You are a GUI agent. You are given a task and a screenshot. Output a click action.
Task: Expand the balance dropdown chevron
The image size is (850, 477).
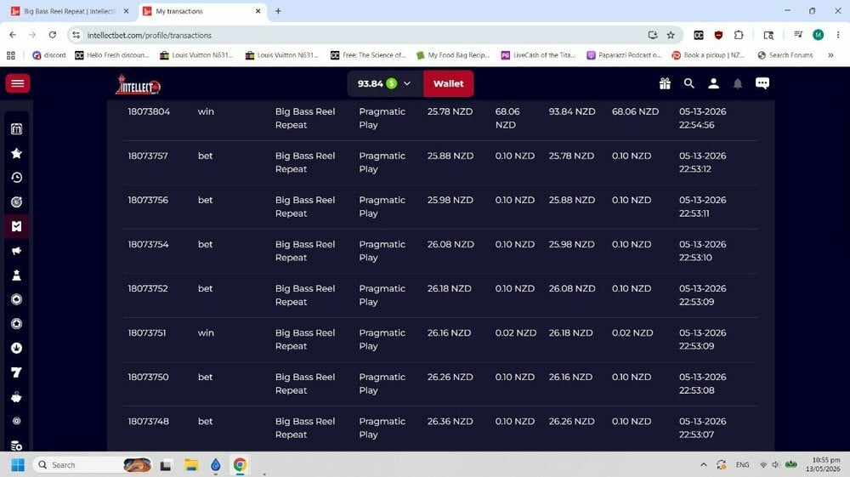[x=407, y=83]
